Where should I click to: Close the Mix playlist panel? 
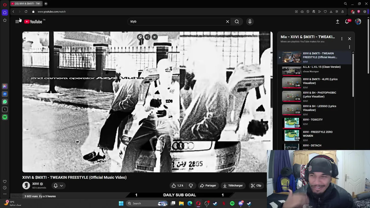coord(349,39)
